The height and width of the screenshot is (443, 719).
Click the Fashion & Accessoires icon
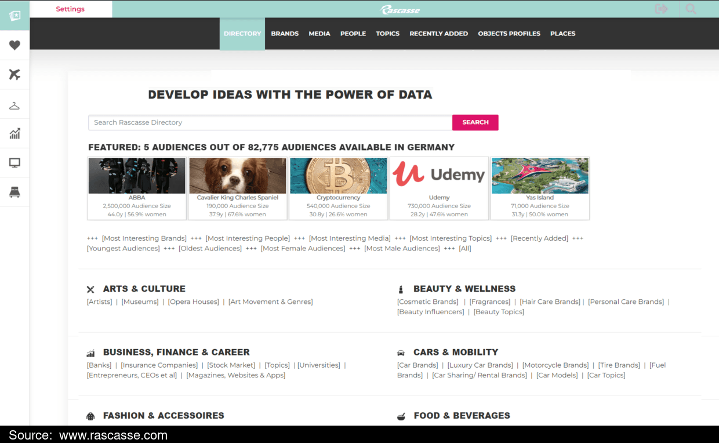pos(90,416)
